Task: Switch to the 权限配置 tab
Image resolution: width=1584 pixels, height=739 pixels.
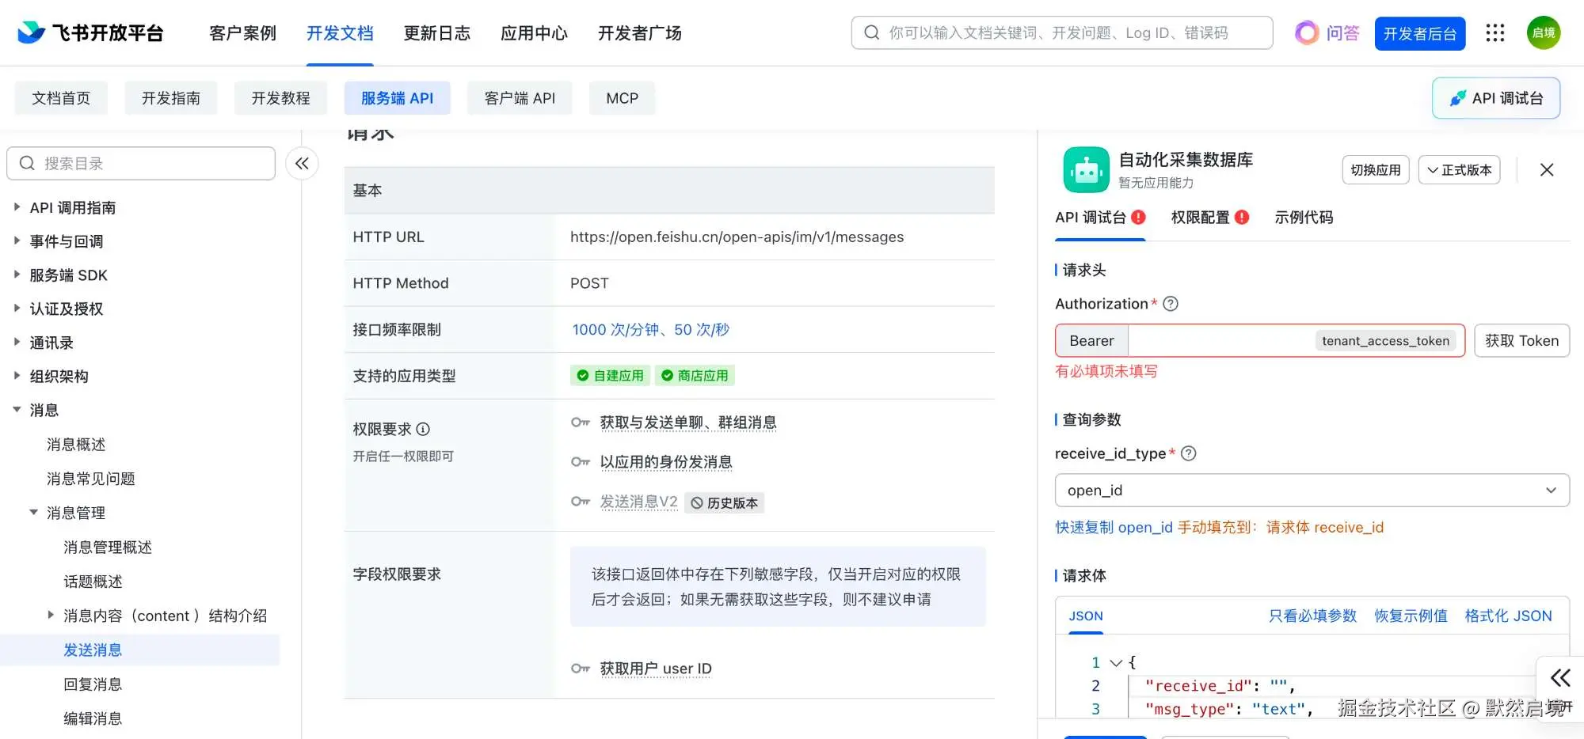Action: tap(1201, 217)
